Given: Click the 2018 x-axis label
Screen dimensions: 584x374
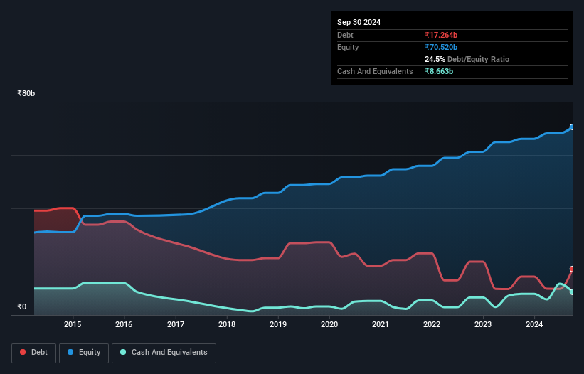Looking at the screenshot, I should point(227,324).
